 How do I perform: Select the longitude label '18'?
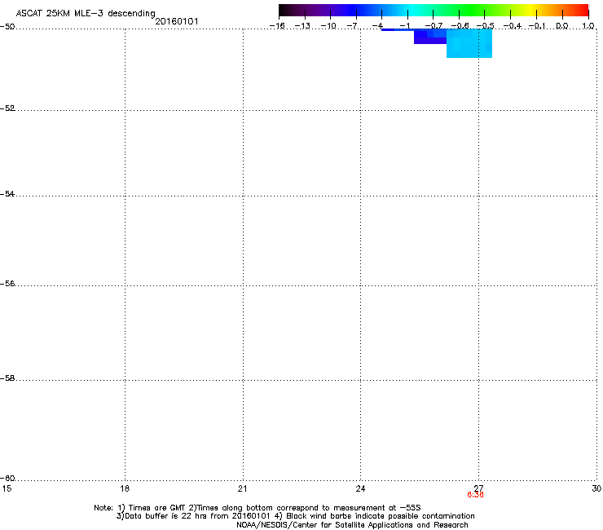click(125, 488)
